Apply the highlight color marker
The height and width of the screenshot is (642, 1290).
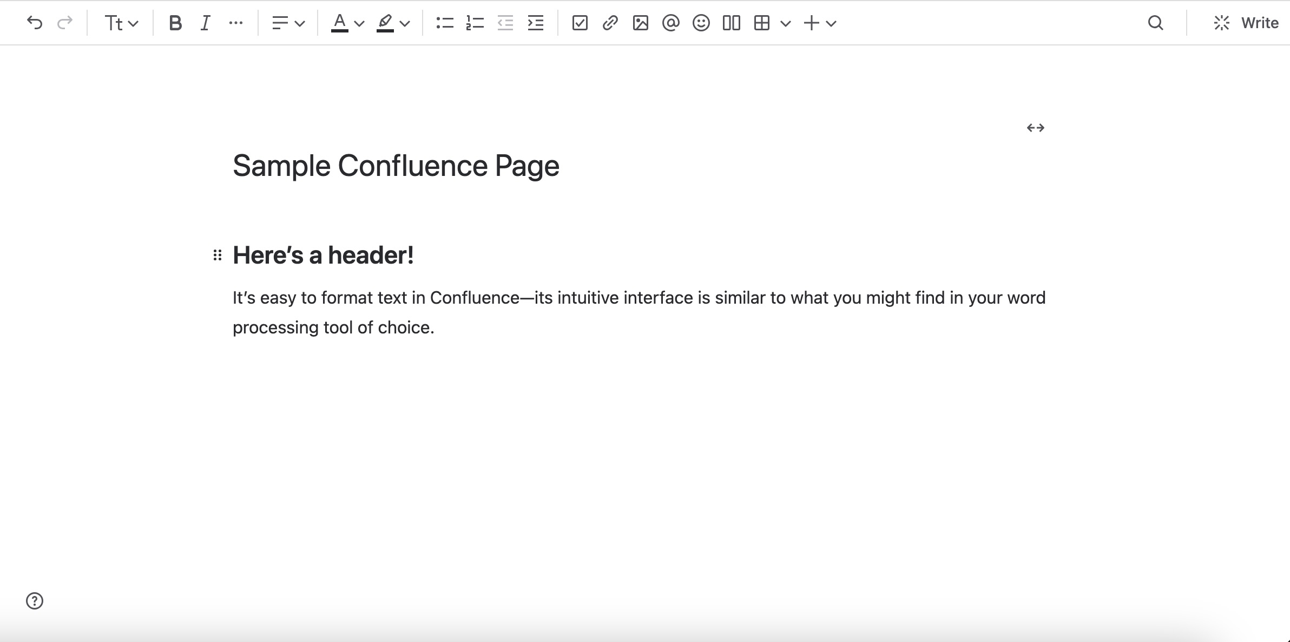(385, 23)
